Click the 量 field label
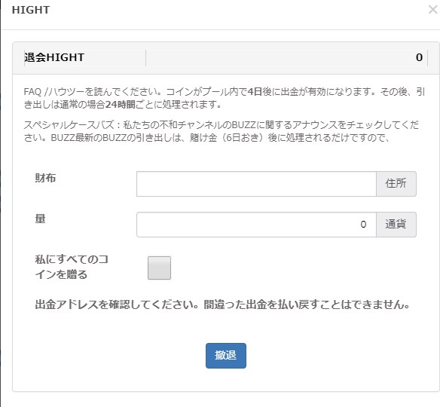Viewport: 440px width, 407px height. coord(40,219)
